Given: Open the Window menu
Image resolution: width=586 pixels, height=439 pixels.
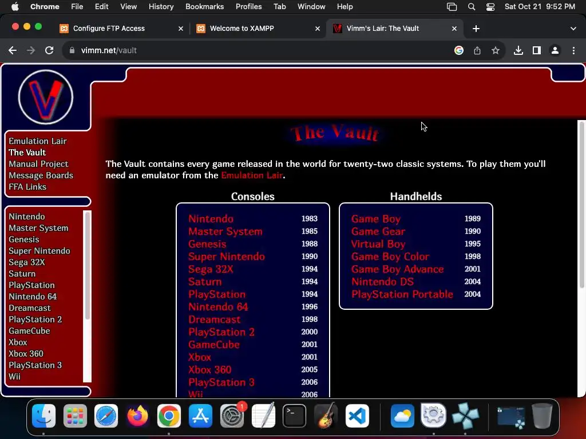Looking at the screenshot, I should click(311, 7).
